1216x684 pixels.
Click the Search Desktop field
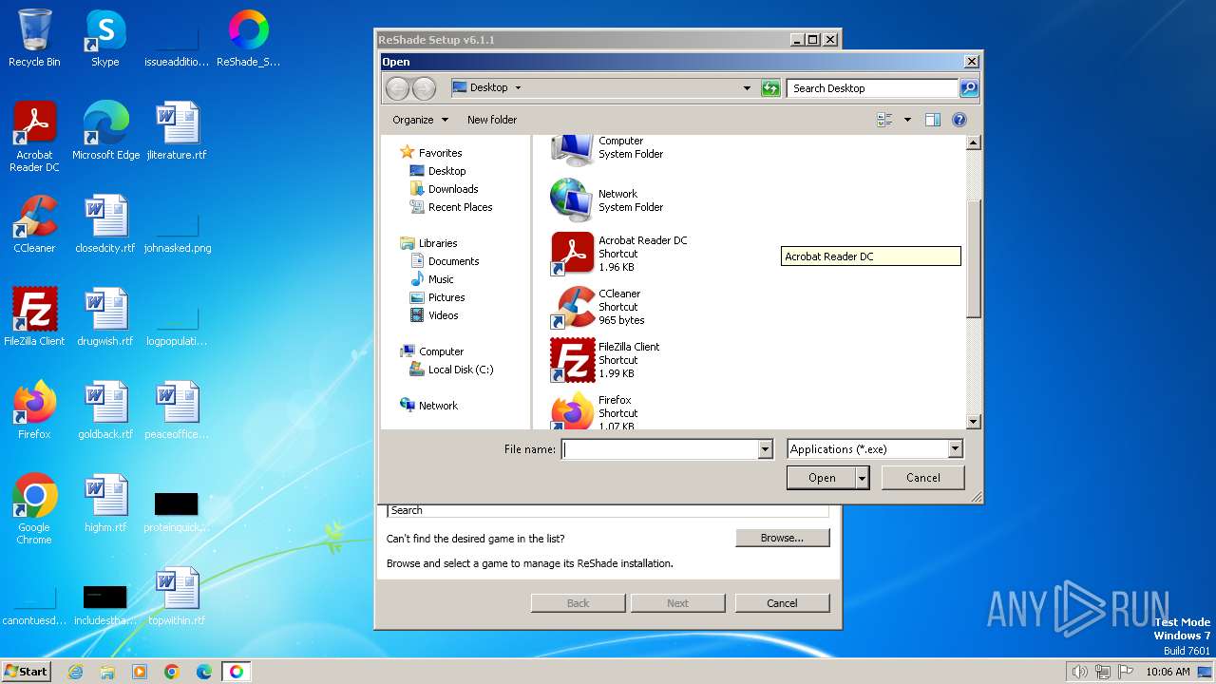tap(872, 88)
